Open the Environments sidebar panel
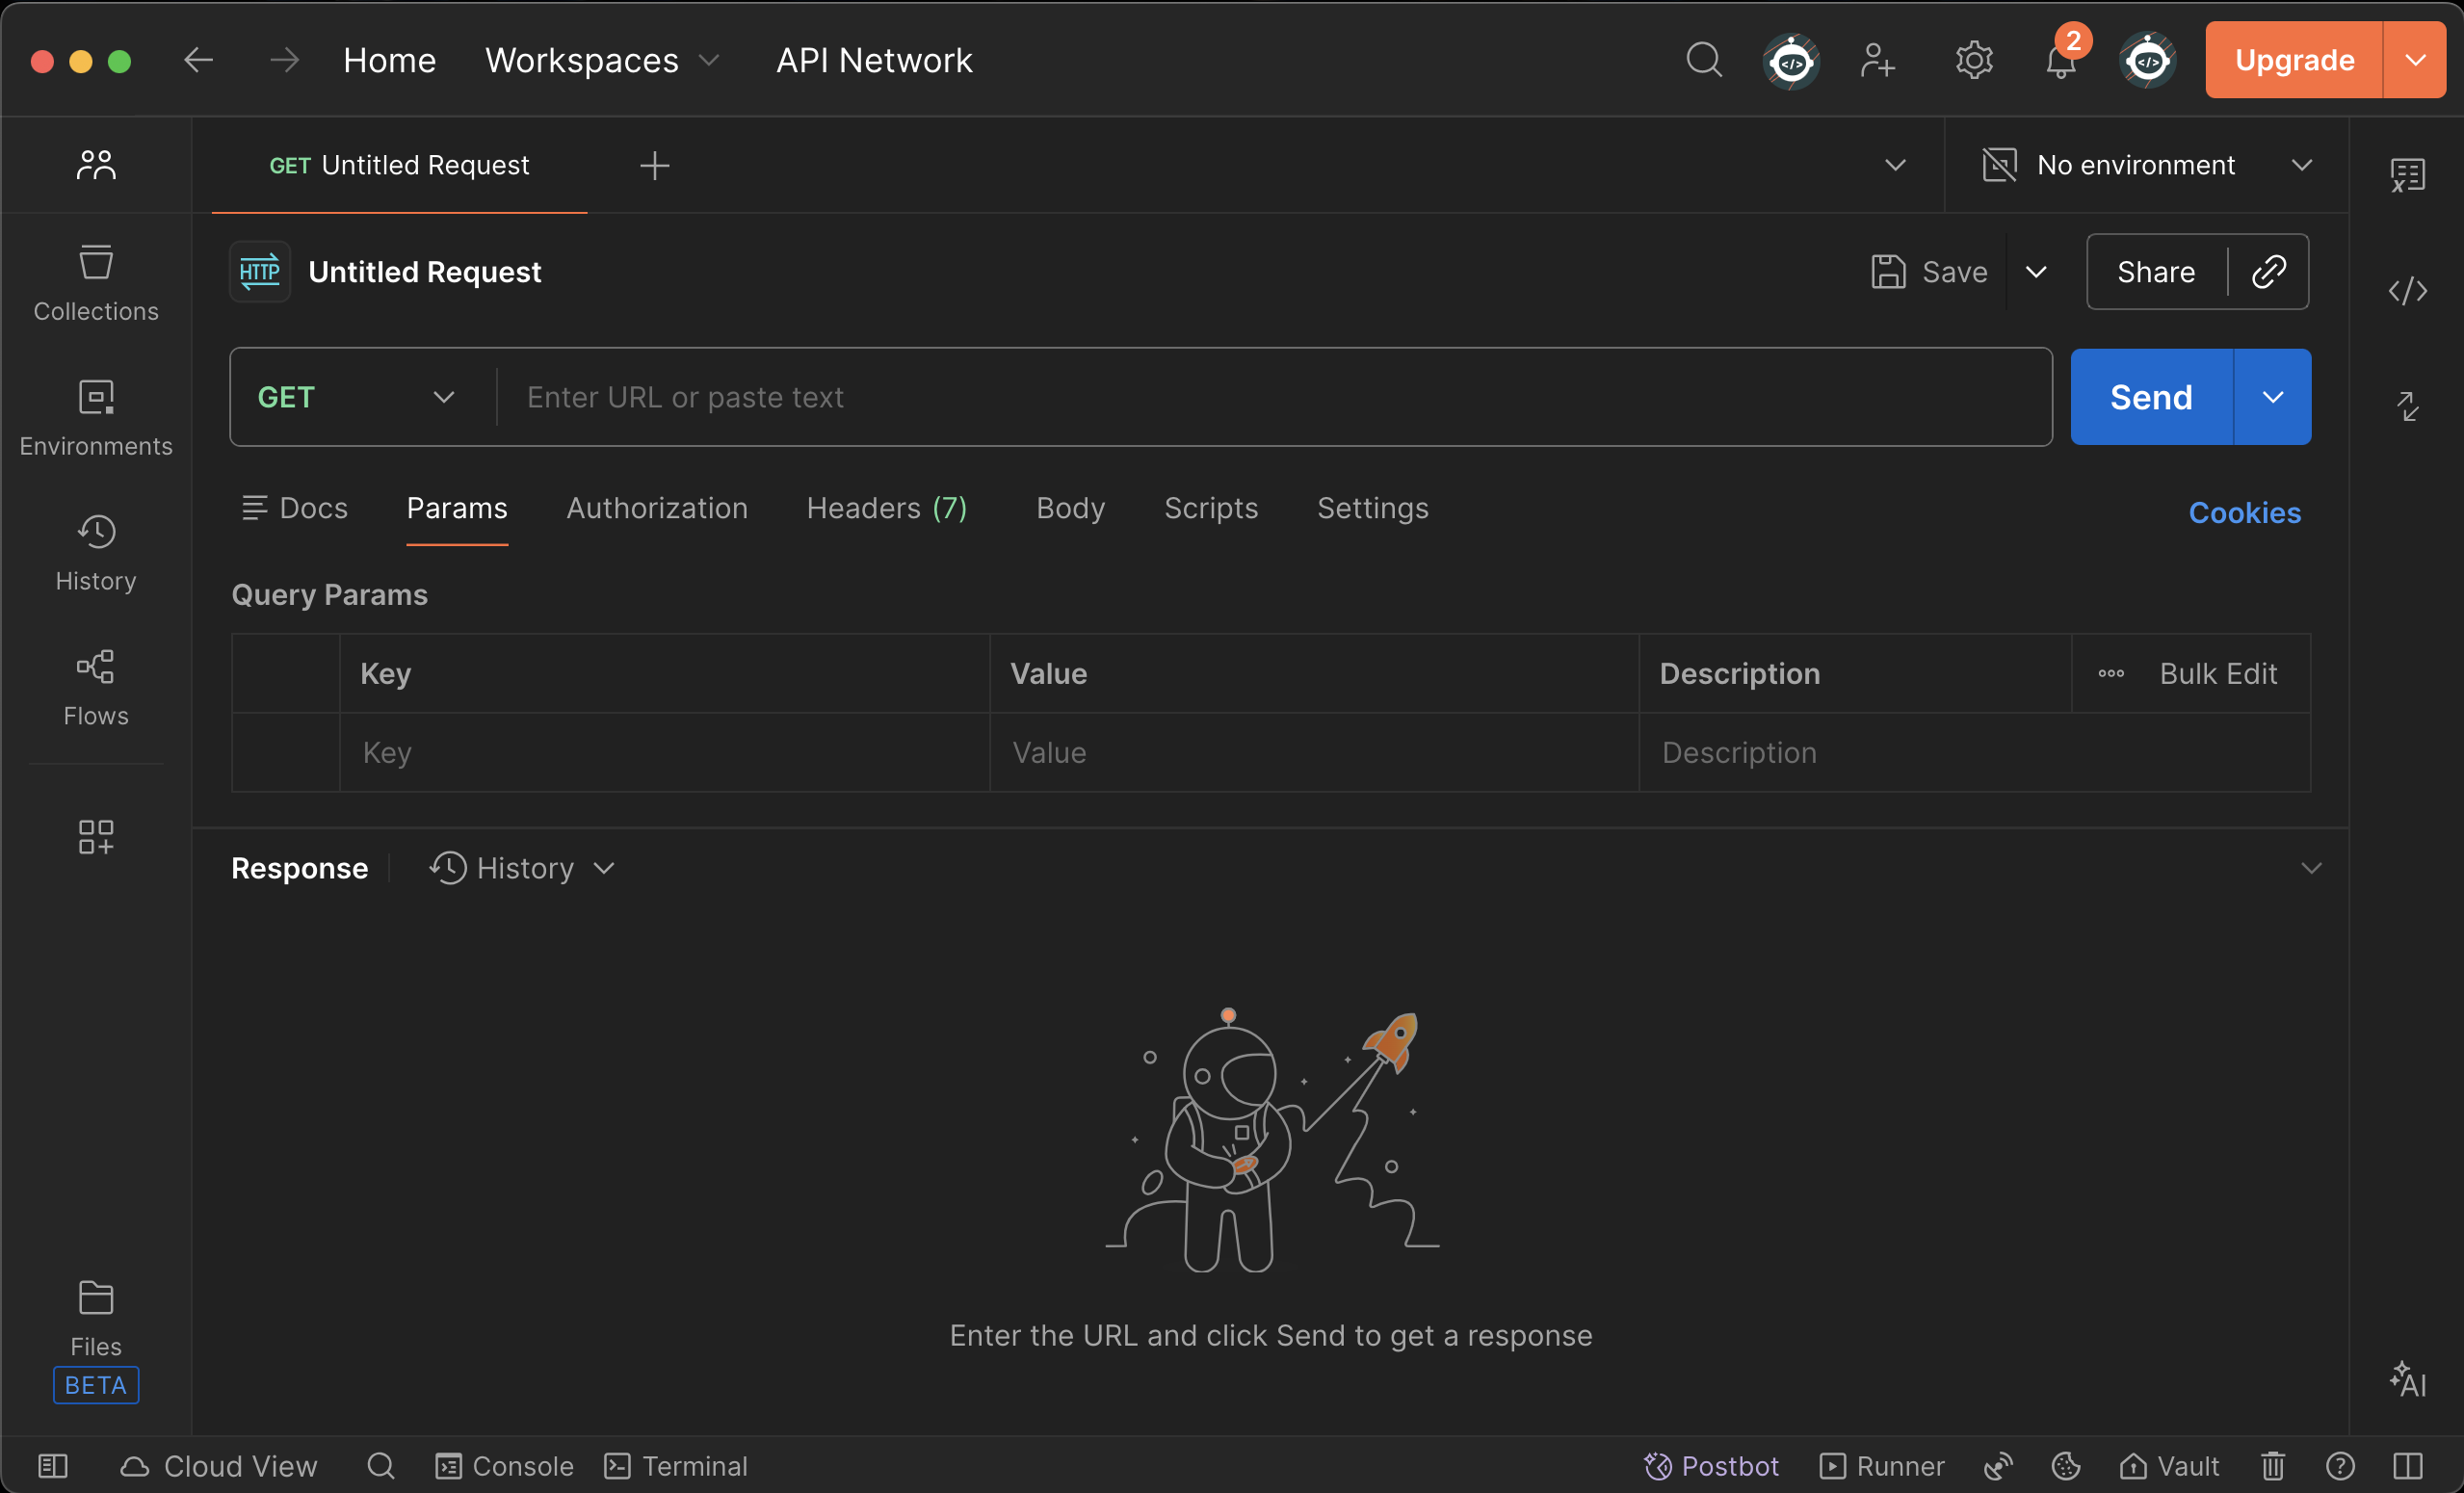Viewport: 2464px width, 1493px height. tap(96, 418)
